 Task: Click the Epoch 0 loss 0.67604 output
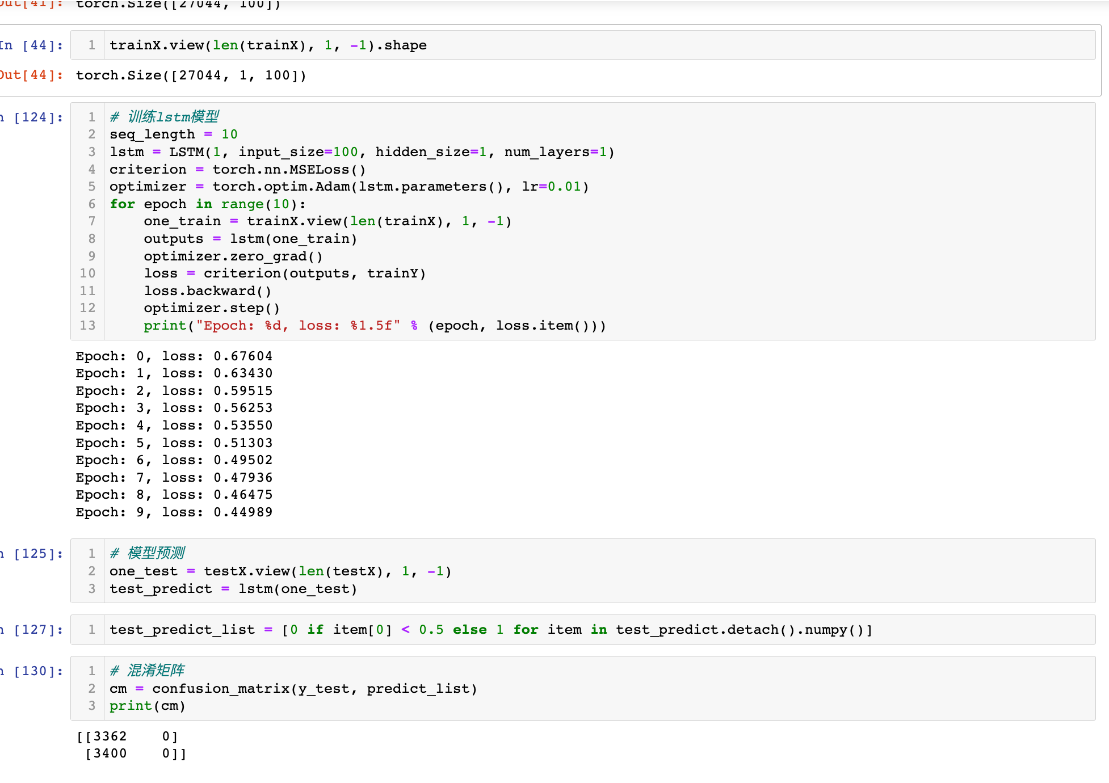174,356
